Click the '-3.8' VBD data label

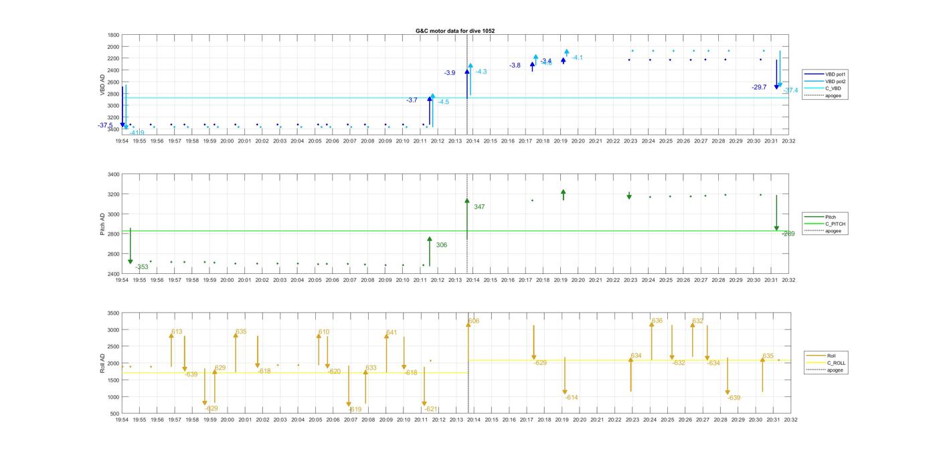(515, 65)
